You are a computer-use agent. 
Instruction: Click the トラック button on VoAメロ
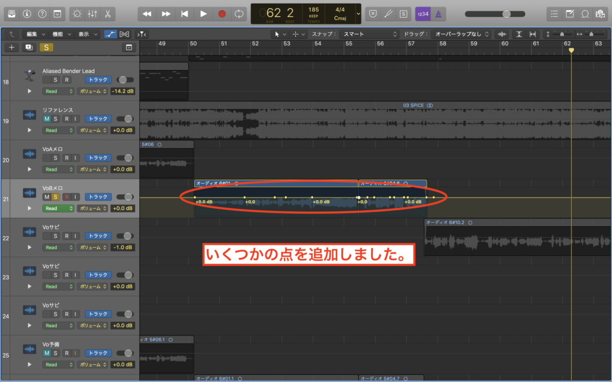pos(98,158)
